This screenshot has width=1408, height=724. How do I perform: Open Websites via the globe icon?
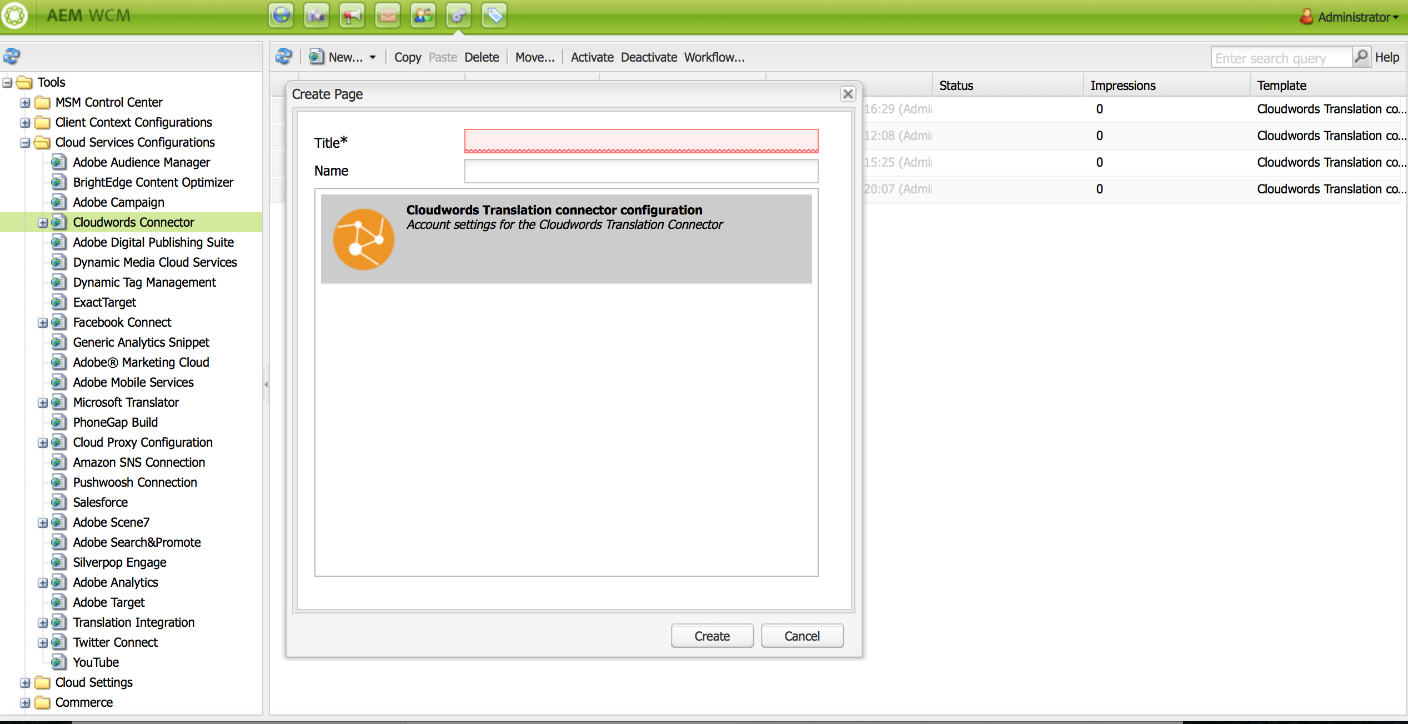[x=281, y=16]
